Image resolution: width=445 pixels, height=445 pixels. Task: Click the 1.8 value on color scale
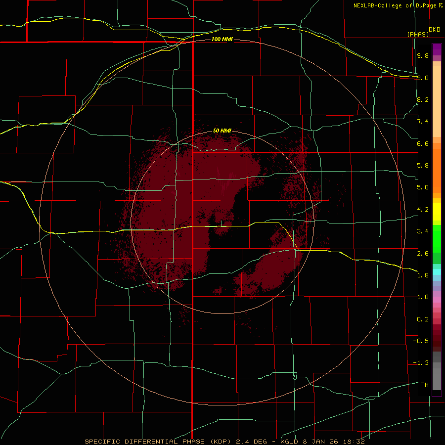(x=423, y=275)
